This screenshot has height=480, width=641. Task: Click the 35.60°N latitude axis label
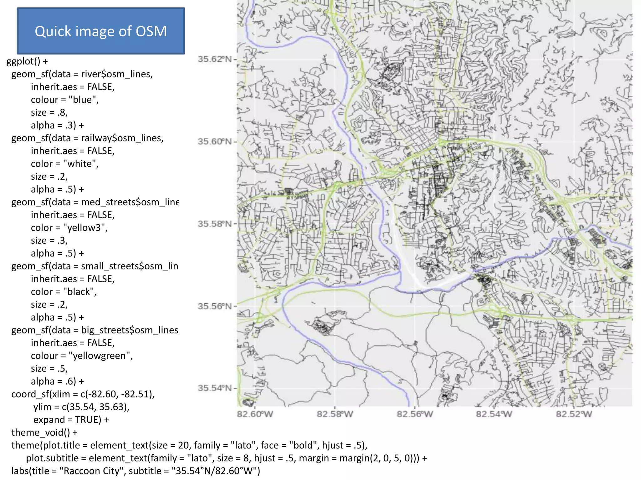point(215,142)
